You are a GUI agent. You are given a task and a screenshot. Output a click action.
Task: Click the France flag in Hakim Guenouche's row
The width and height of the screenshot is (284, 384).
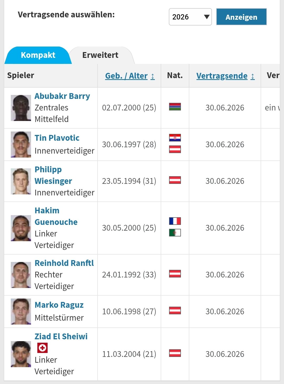point(175,221)
